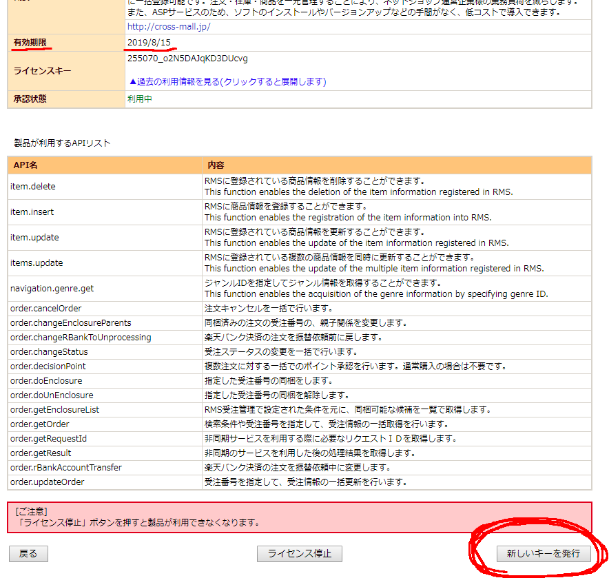Open the cross-mall.jp link

[169, 27]
